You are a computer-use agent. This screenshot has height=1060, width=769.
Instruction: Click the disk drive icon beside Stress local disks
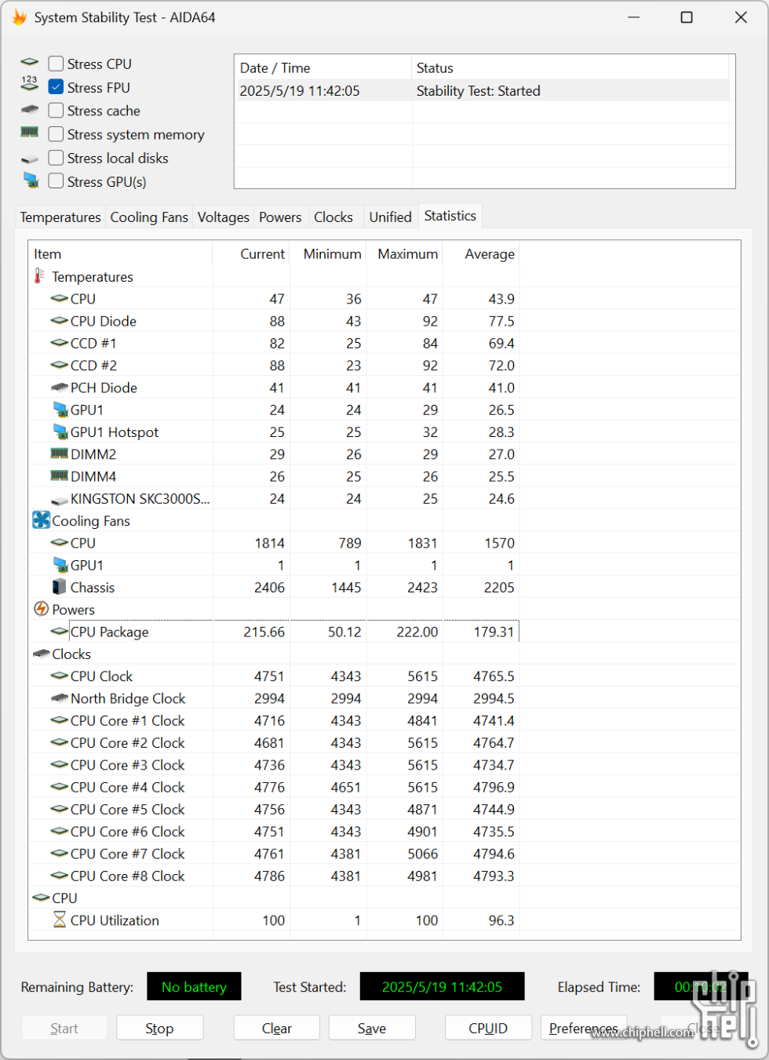pyautogui.click(x=30, y=159)
